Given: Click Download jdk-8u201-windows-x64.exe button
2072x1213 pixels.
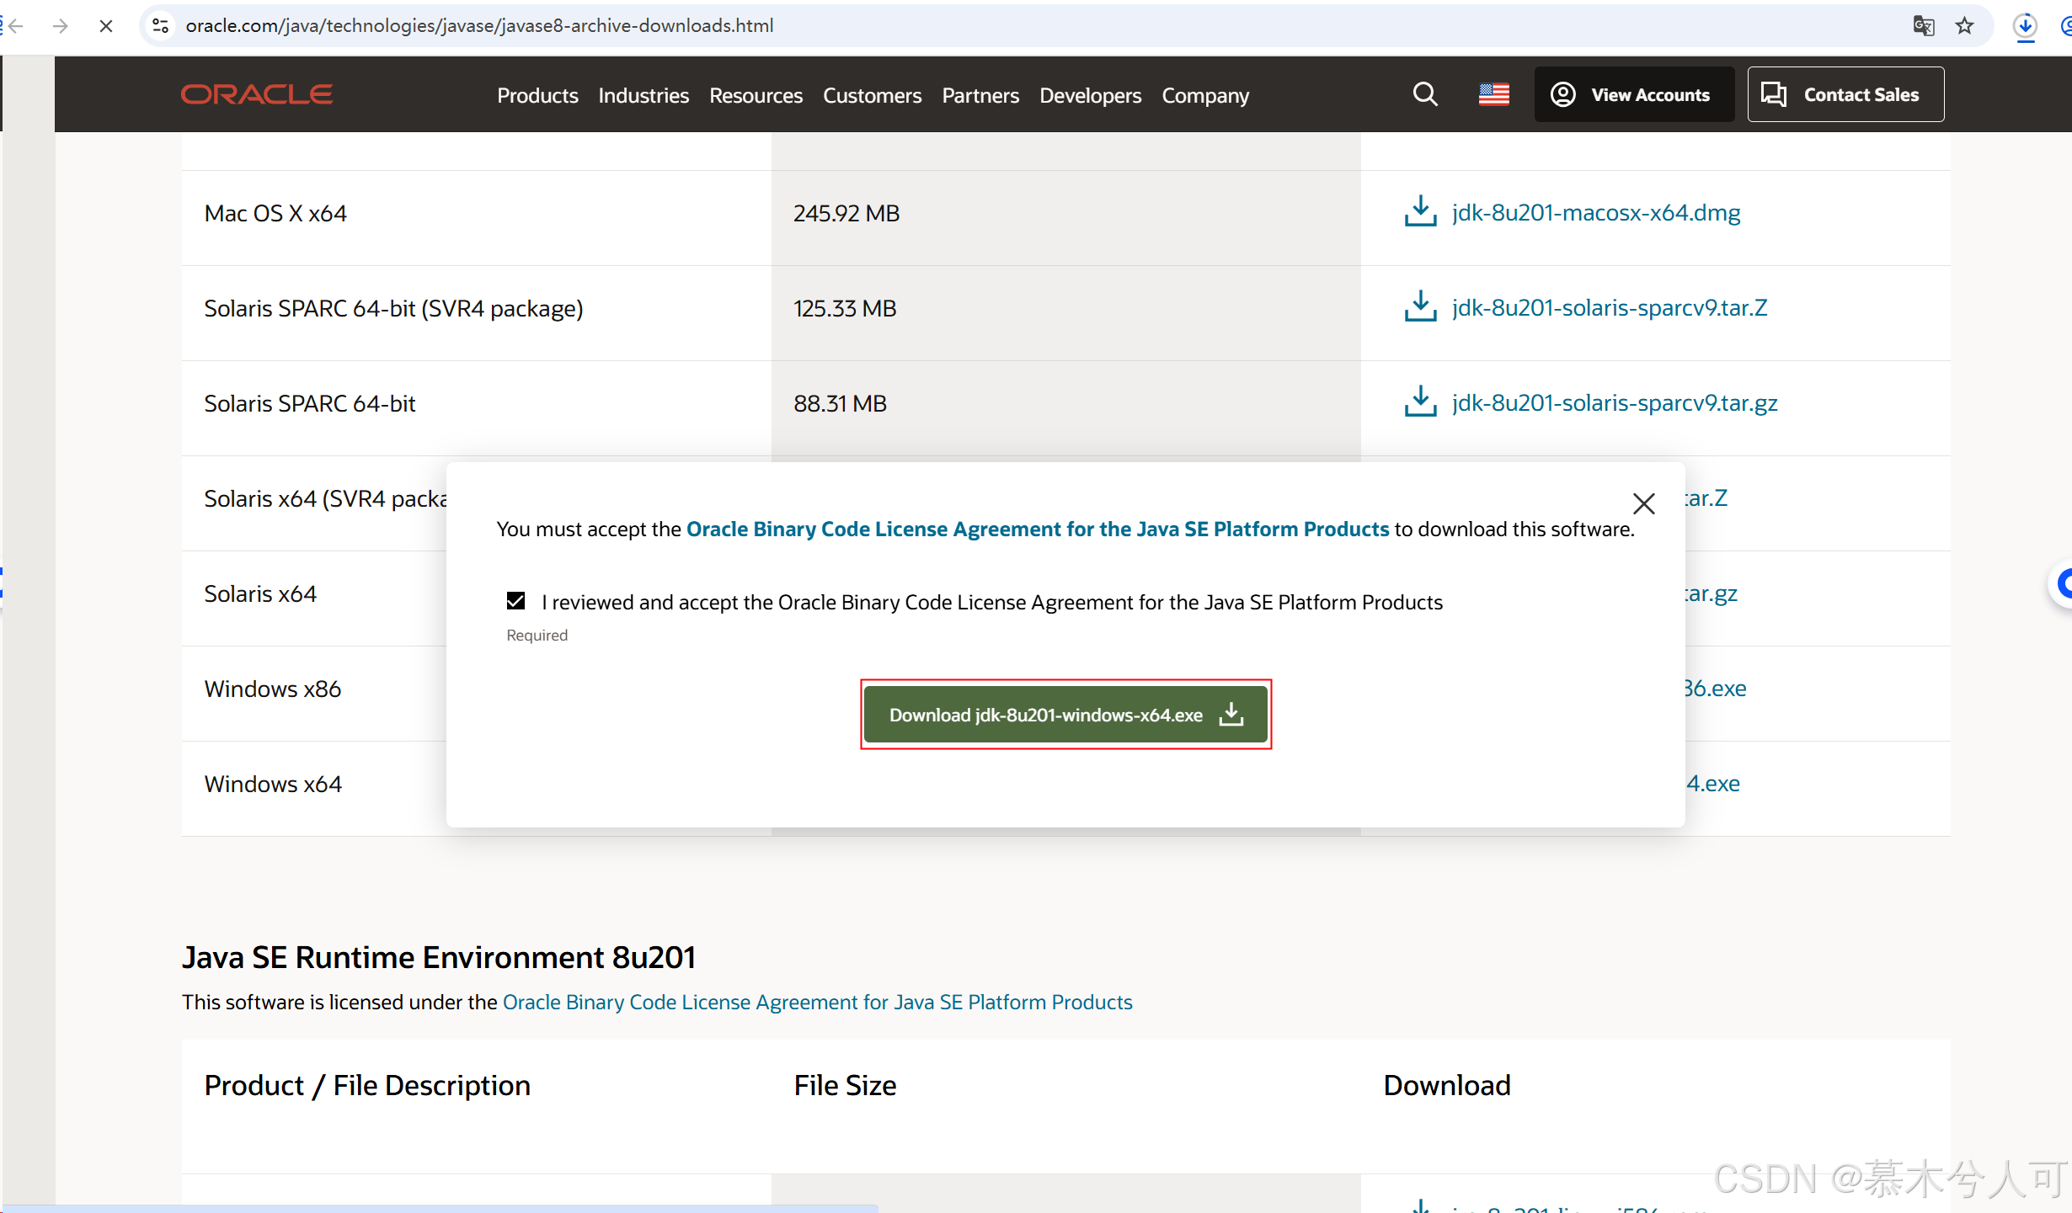Looking at the screenshot, I should [x=1065, y=715].
